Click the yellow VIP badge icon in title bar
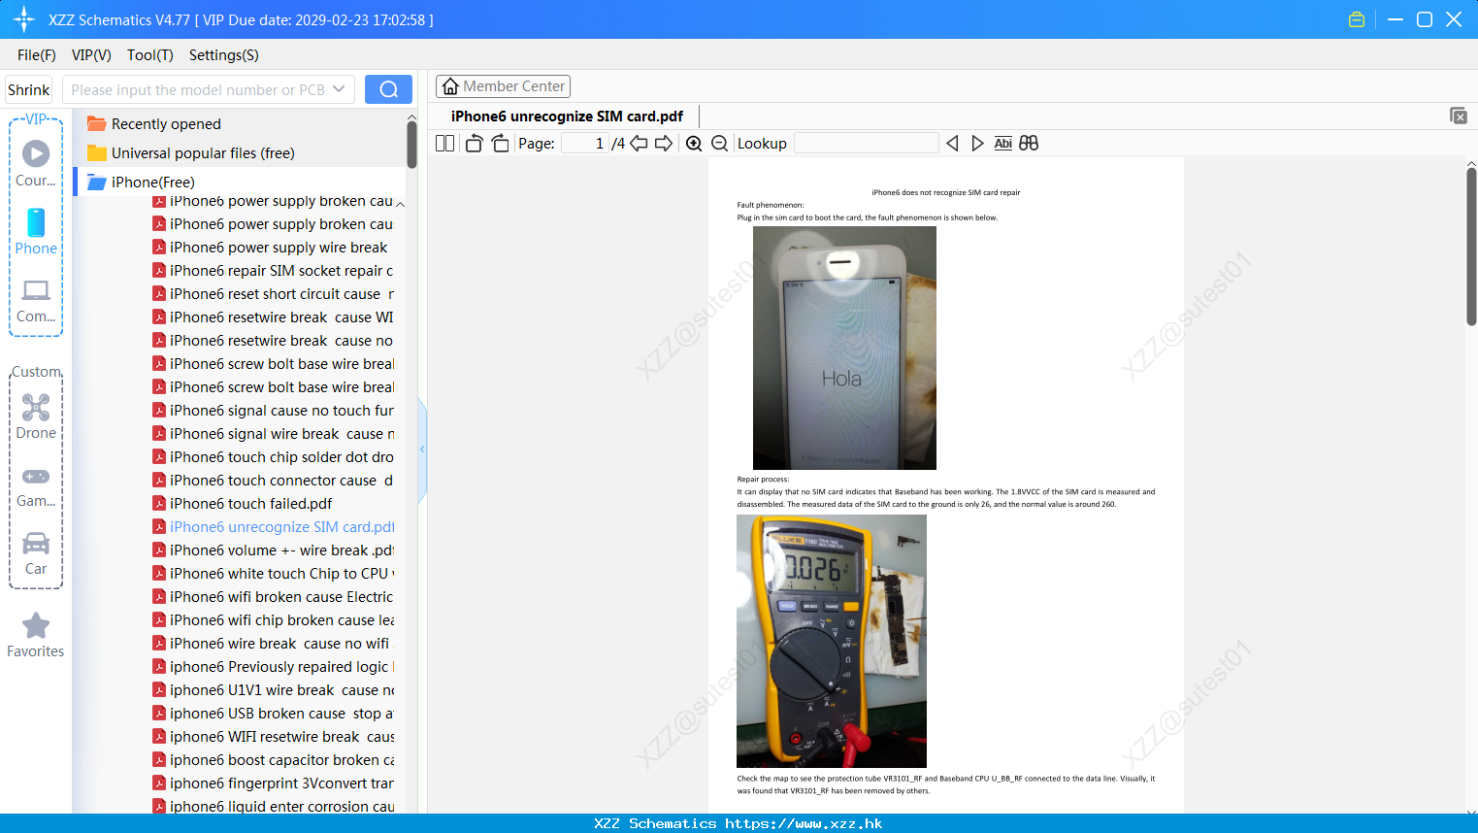This screenshot has height=833, width=1478. click(1357, 19)
